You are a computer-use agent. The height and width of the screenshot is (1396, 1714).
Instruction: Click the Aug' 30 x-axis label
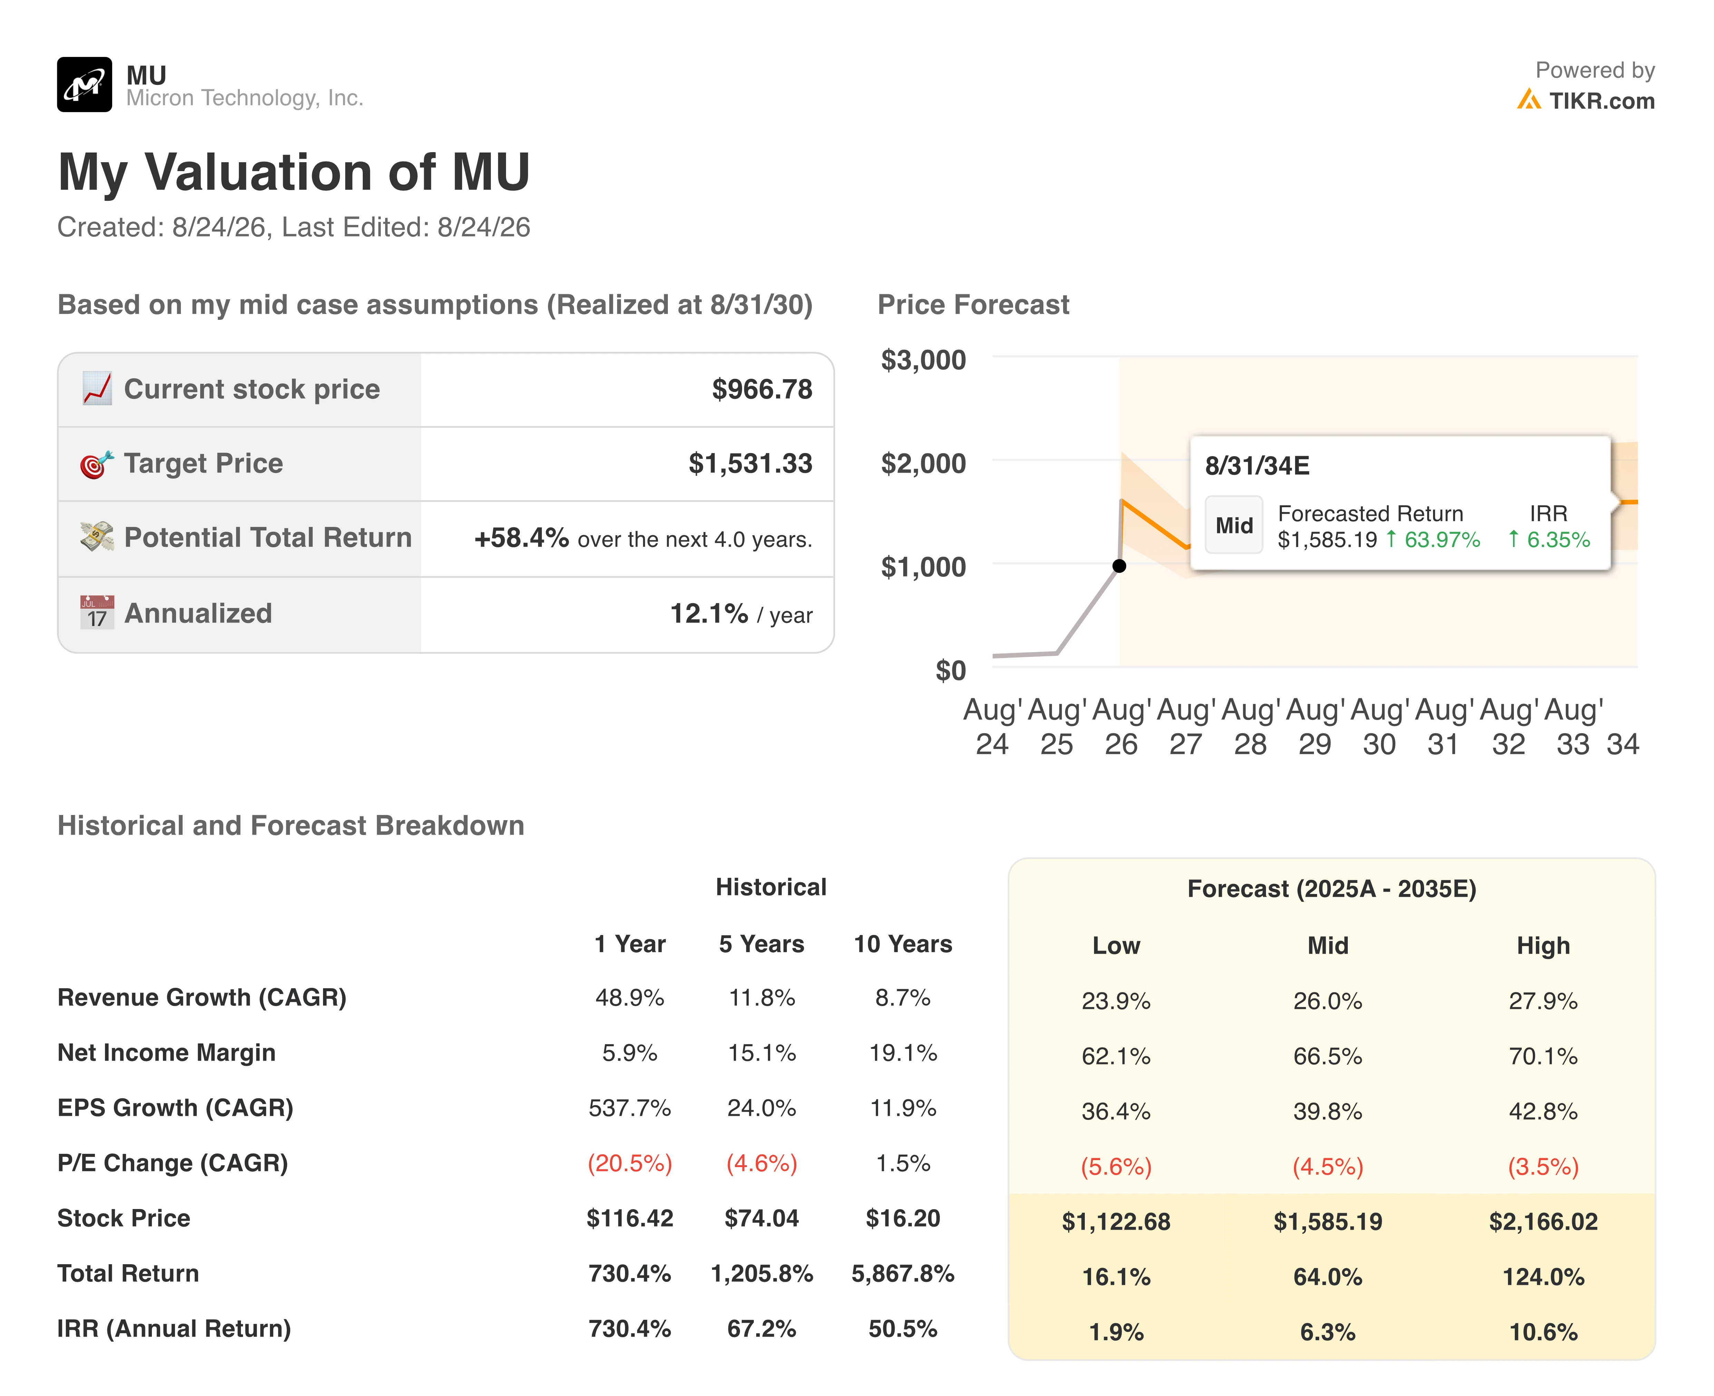[x=1380, y=727]
